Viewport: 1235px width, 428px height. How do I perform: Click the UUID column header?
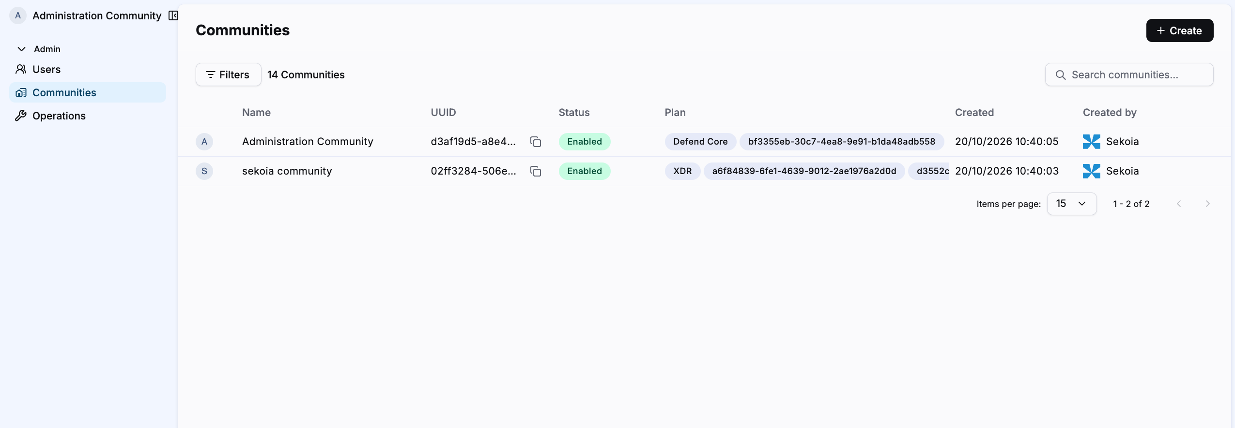click(x=443, y=113)
